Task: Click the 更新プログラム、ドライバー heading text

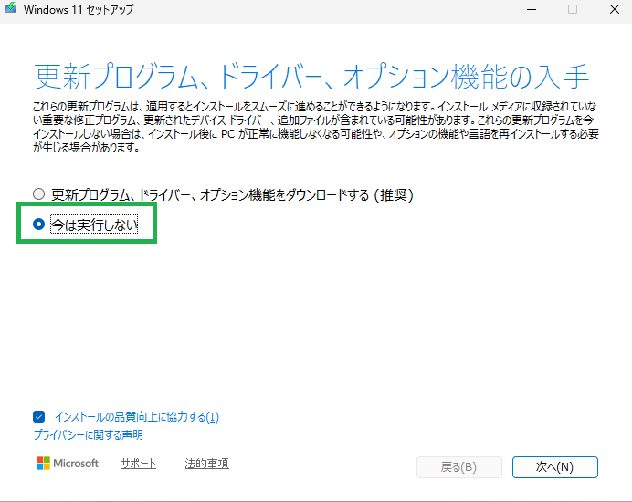Action: click(311, 77)
